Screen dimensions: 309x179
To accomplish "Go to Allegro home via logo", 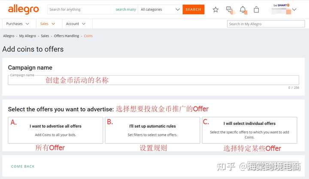I will (23, 9).
